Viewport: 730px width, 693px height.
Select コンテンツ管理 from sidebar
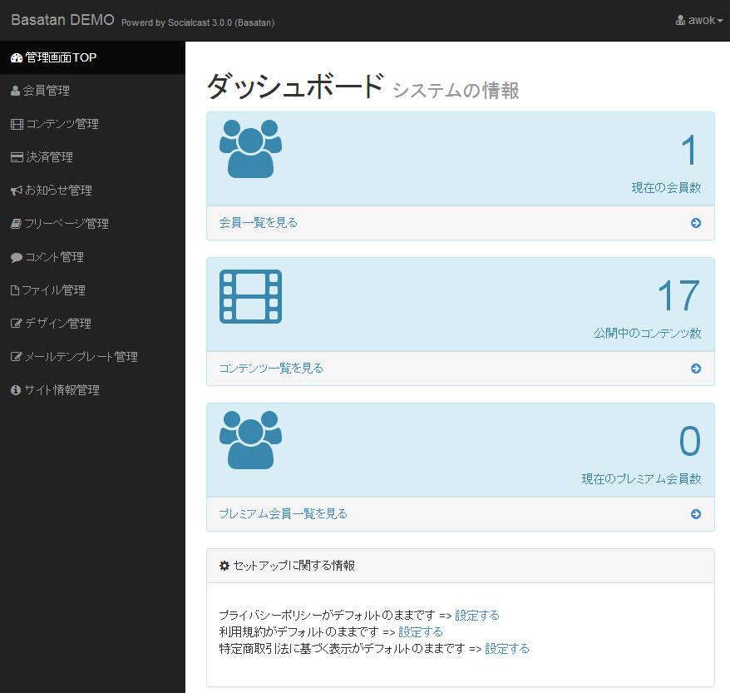pos(62,124)
